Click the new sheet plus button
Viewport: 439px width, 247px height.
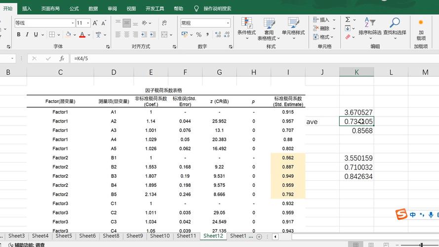tap(259, 237)
